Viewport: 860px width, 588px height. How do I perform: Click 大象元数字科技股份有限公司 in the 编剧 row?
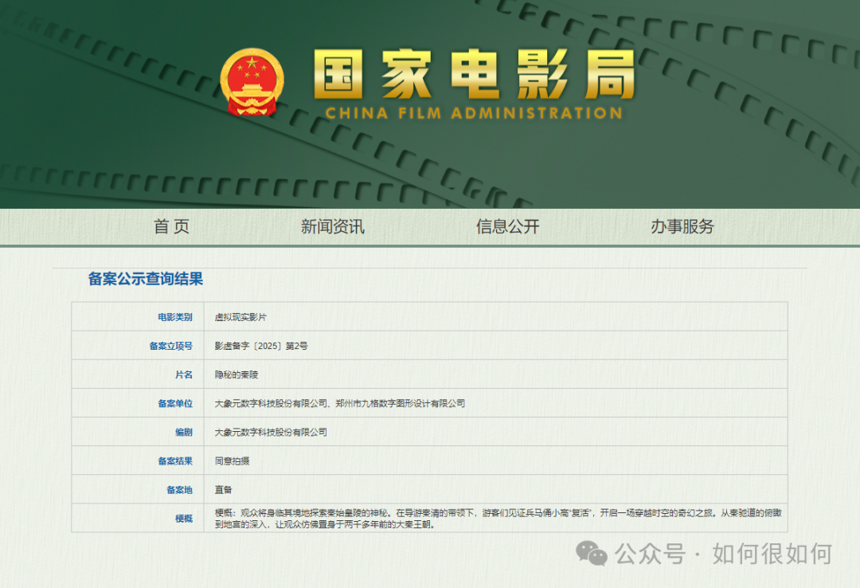271,432
